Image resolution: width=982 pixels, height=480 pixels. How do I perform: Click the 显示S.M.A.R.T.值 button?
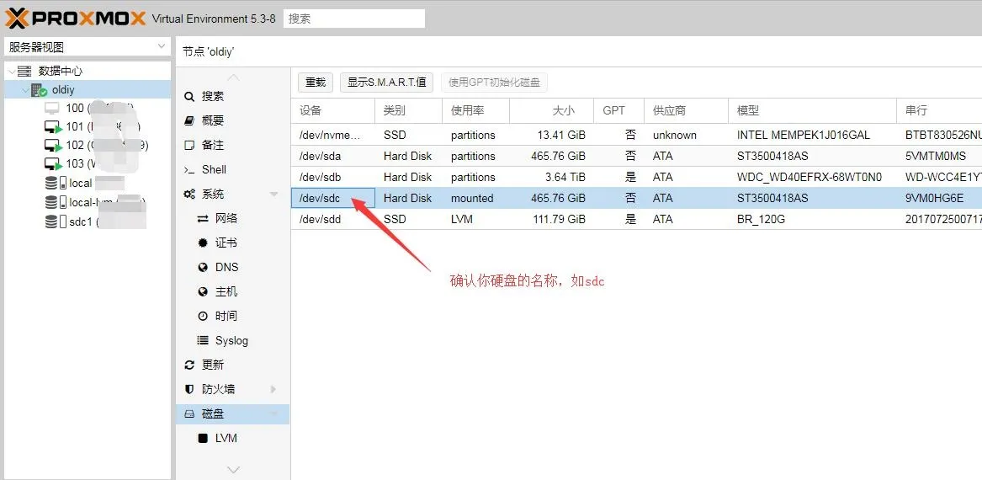coord(387,82)
